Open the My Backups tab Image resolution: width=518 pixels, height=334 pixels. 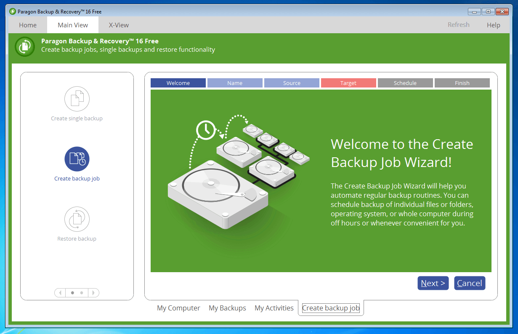[x=227, y=308]
